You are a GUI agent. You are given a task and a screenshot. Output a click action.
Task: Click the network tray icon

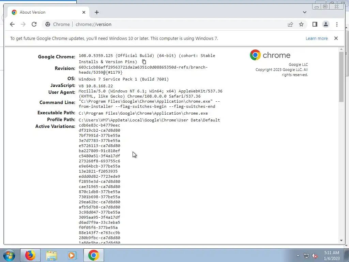306,256
